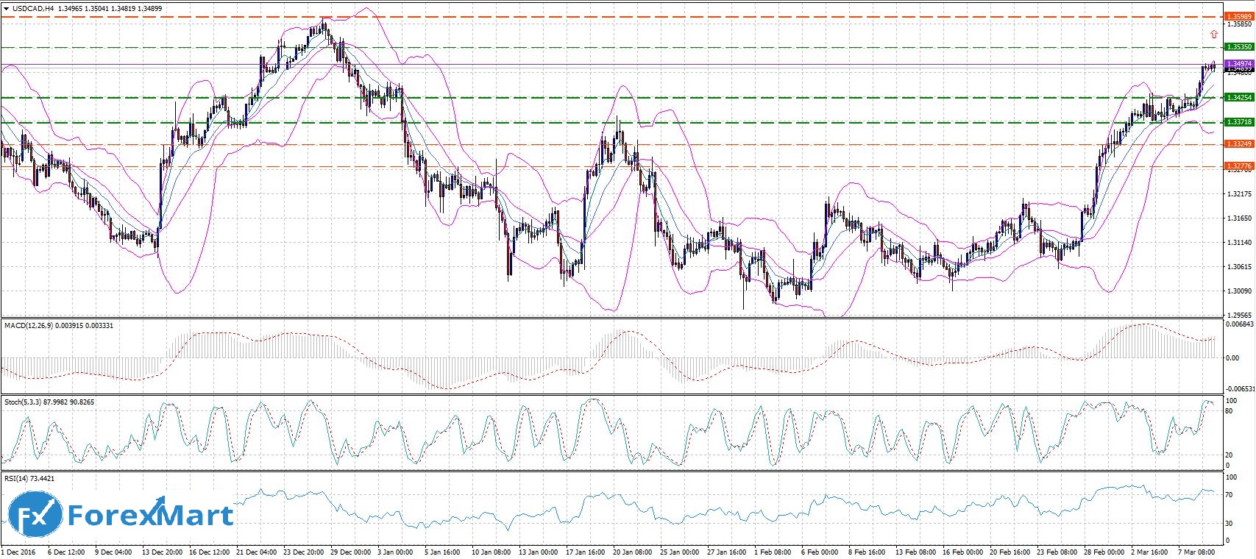Click the 3 Jan 00:00 time label
The width and height of the screenshot is (1256, 559).
click(x=396, y=552)
